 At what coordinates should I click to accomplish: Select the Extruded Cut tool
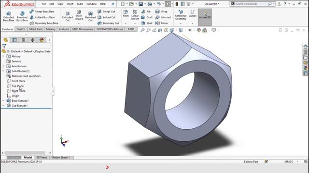click(68, 16)
